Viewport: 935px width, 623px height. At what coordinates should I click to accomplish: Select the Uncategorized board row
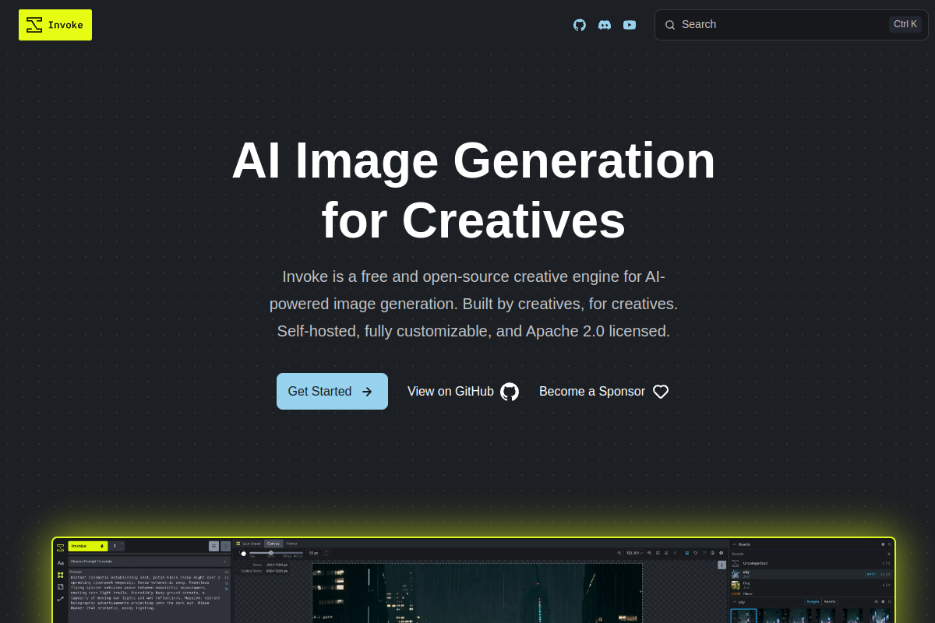tap(811, 563)
